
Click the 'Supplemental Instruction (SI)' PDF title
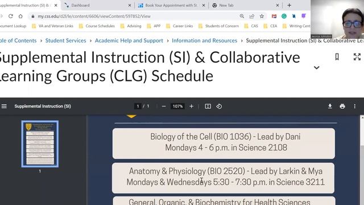coord(43,106)
